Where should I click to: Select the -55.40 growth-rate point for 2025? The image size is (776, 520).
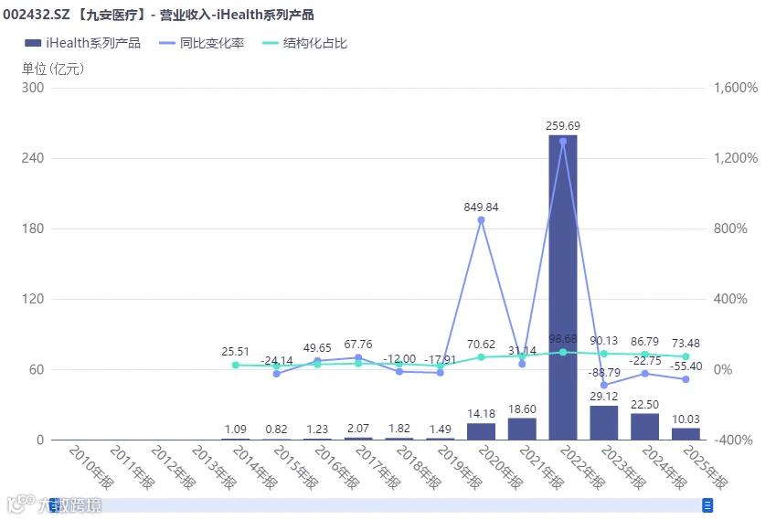pyautogui.click(x=686, y=379)
